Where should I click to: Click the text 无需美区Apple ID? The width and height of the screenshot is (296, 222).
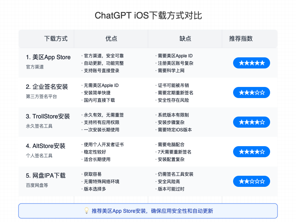pos(101,85)
